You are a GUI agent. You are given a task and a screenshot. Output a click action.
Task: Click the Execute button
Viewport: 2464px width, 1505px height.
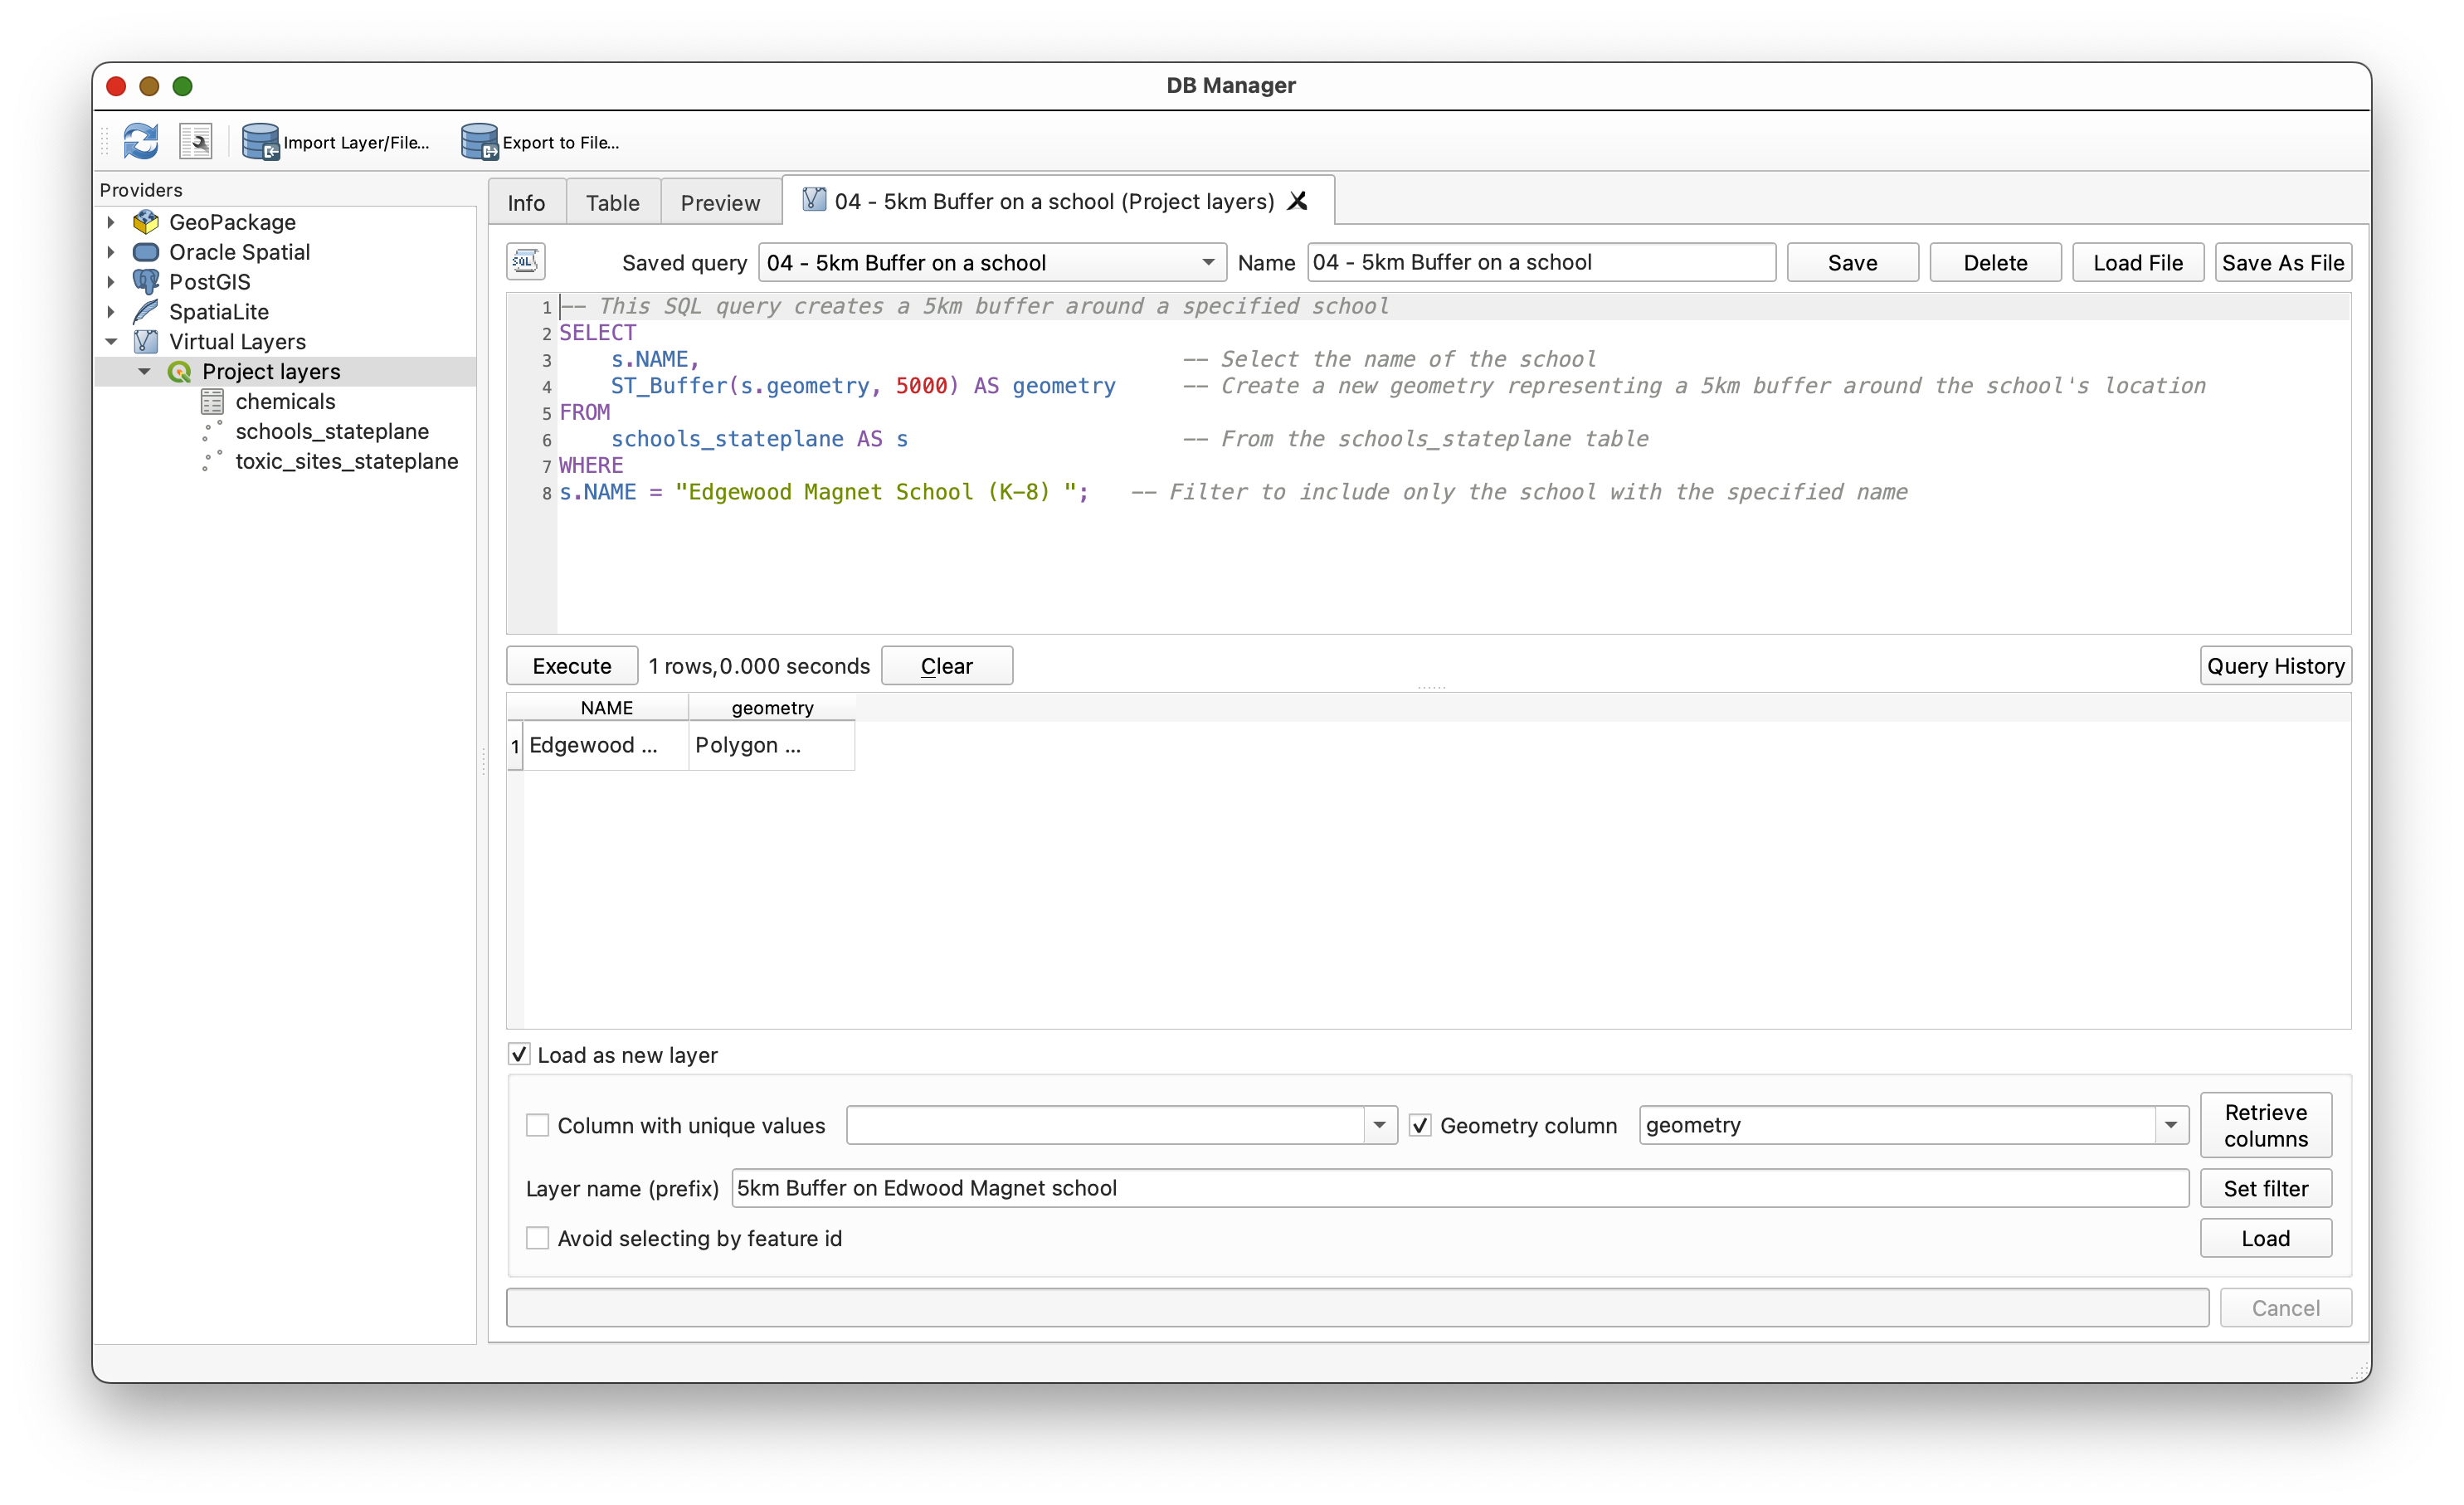(571, 666)
